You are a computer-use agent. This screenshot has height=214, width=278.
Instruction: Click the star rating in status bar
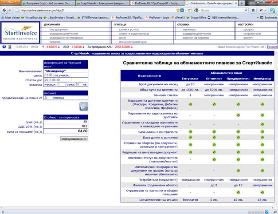click(x=256, y=212)
